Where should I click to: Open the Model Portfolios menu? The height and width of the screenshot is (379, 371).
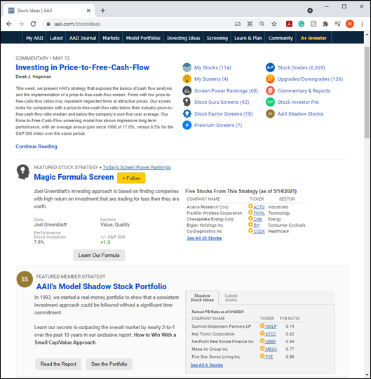point(143,38)
